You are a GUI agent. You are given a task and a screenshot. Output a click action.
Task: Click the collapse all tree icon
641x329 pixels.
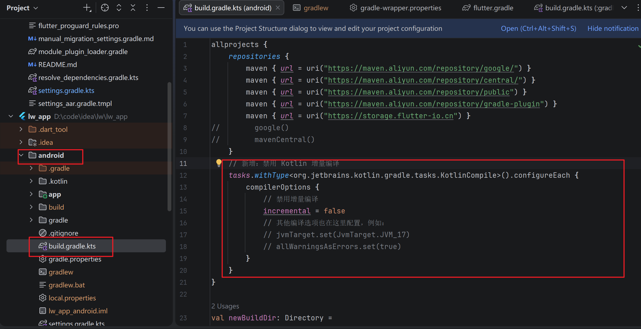pyautogui.click(x=133, y=8)
